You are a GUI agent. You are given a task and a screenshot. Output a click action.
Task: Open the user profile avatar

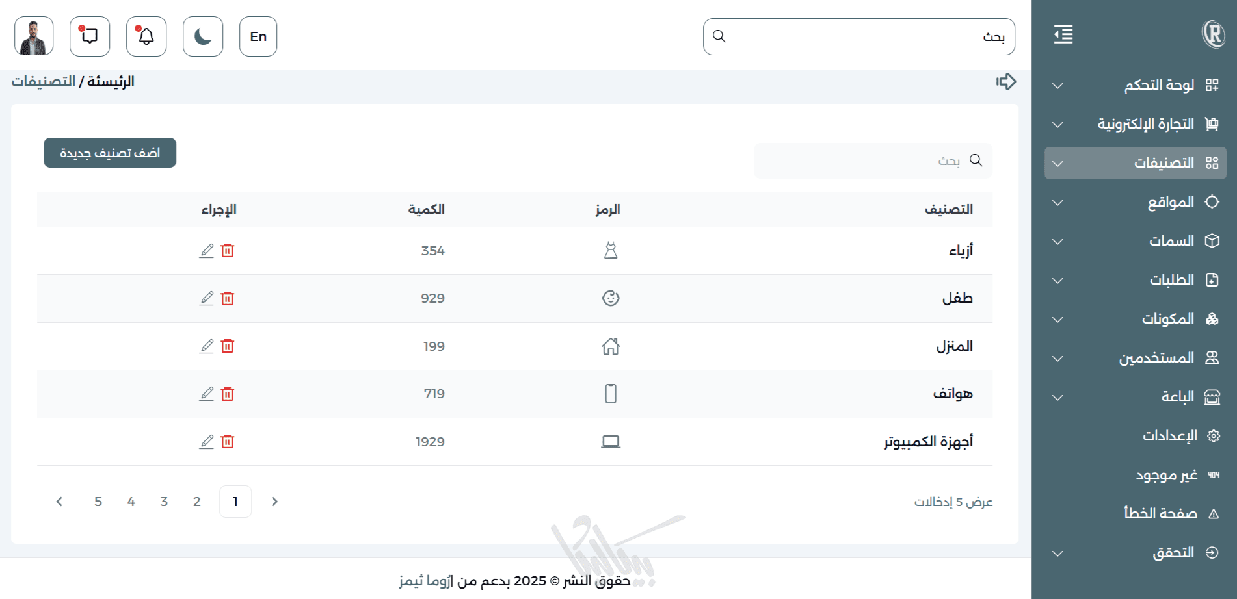point(34,36)
